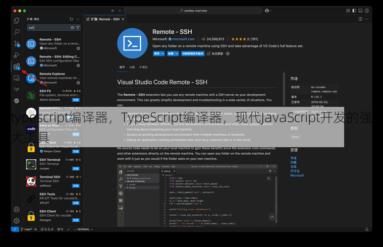Open the repository link under resources

293,167
